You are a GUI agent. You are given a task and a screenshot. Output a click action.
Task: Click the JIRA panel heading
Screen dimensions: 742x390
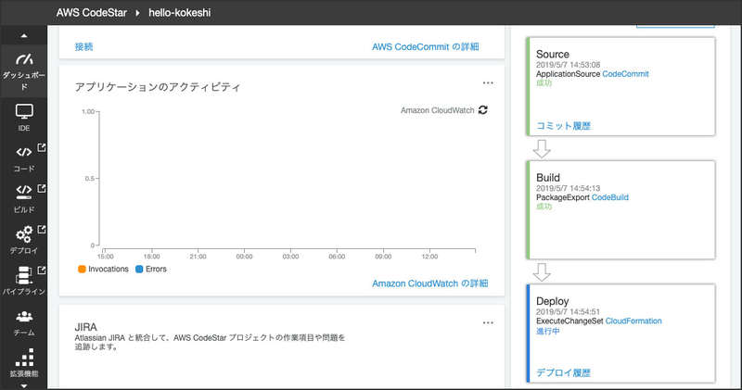[85, 327]
